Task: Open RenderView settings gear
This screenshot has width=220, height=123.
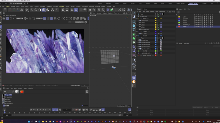Action: click(86, 22)
